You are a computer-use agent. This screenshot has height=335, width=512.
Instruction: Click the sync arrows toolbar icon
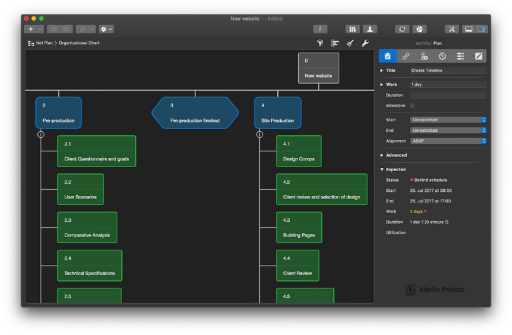point(401,29)
